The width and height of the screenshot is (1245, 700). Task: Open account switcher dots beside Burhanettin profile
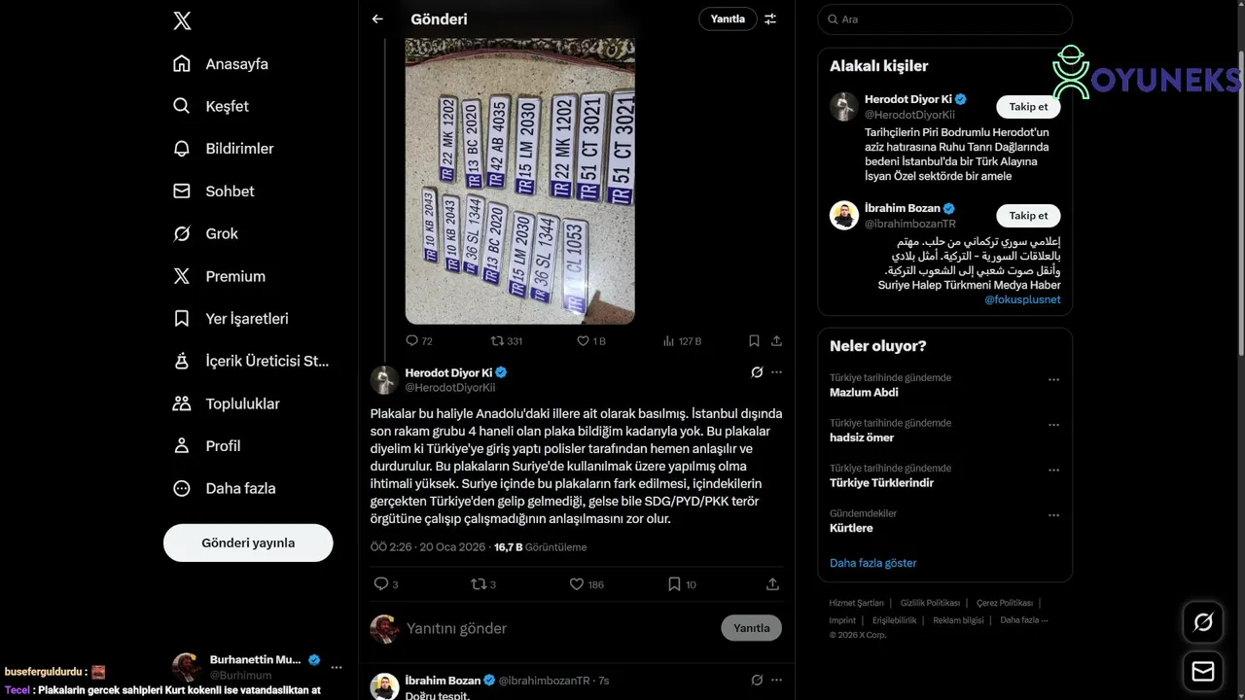337,668
